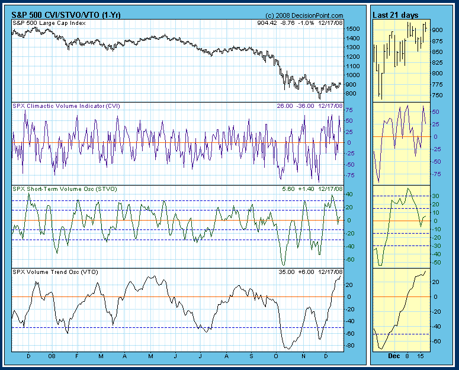Click the '1400' price axis label

352,38
